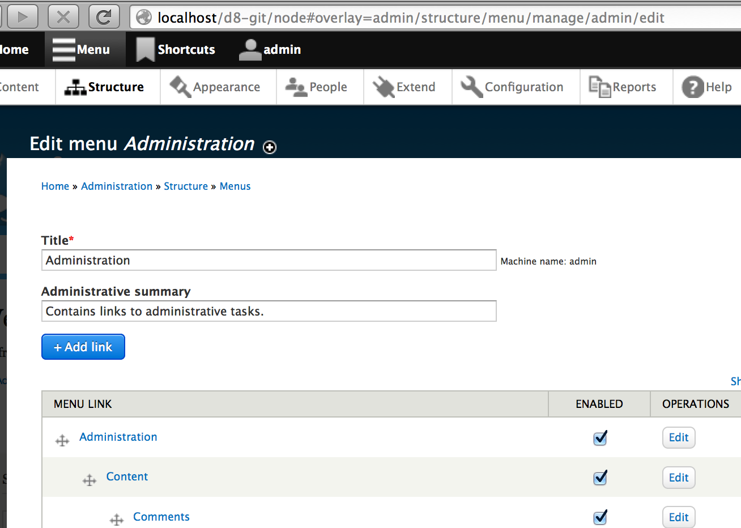Click the MENU LINK column header

[x=83, y=404]
